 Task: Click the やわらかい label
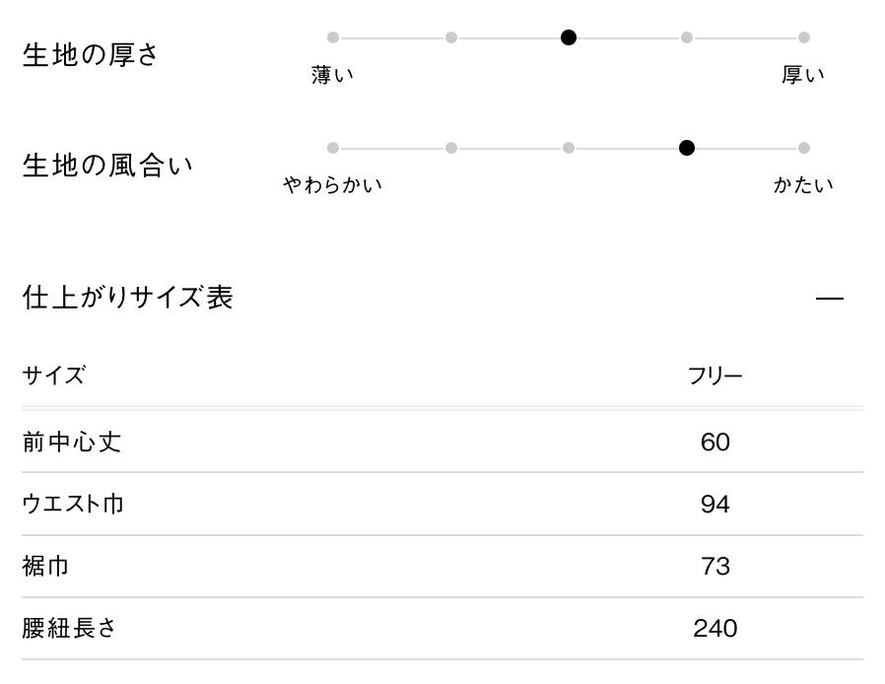pos(333,184)
